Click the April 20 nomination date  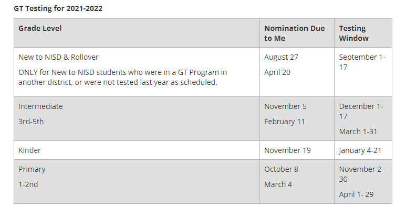click(x=277, y=72)
